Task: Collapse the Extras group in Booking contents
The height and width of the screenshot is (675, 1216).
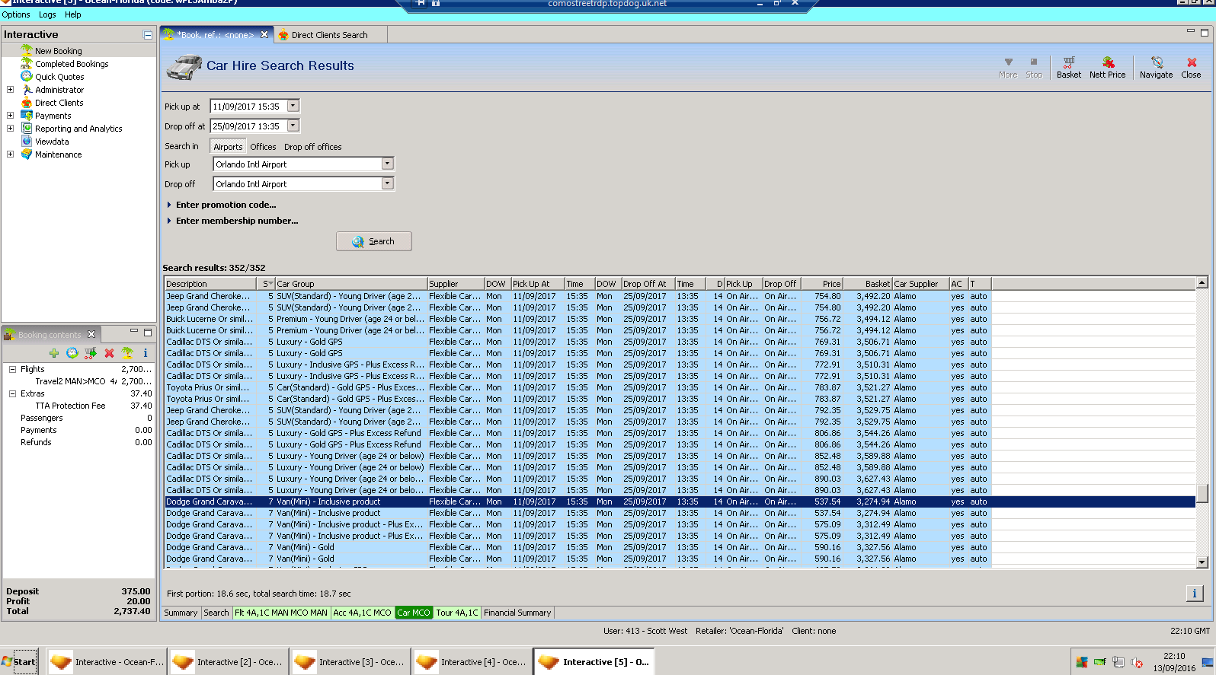Action: point(12,393)
